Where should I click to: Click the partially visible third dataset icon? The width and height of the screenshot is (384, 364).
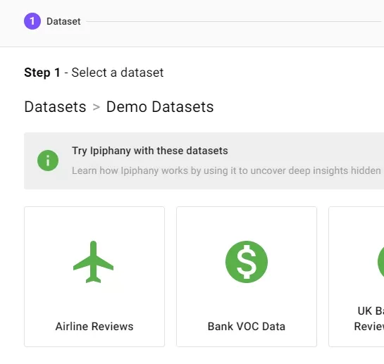click(380, 262)
